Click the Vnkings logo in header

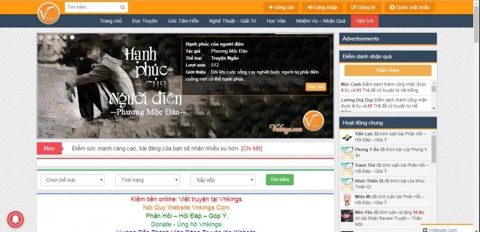pyautogui.click(x=49, y=13)
